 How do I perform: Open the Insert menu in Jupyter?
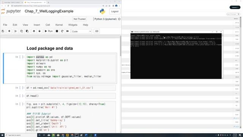(x=37, y=25)
